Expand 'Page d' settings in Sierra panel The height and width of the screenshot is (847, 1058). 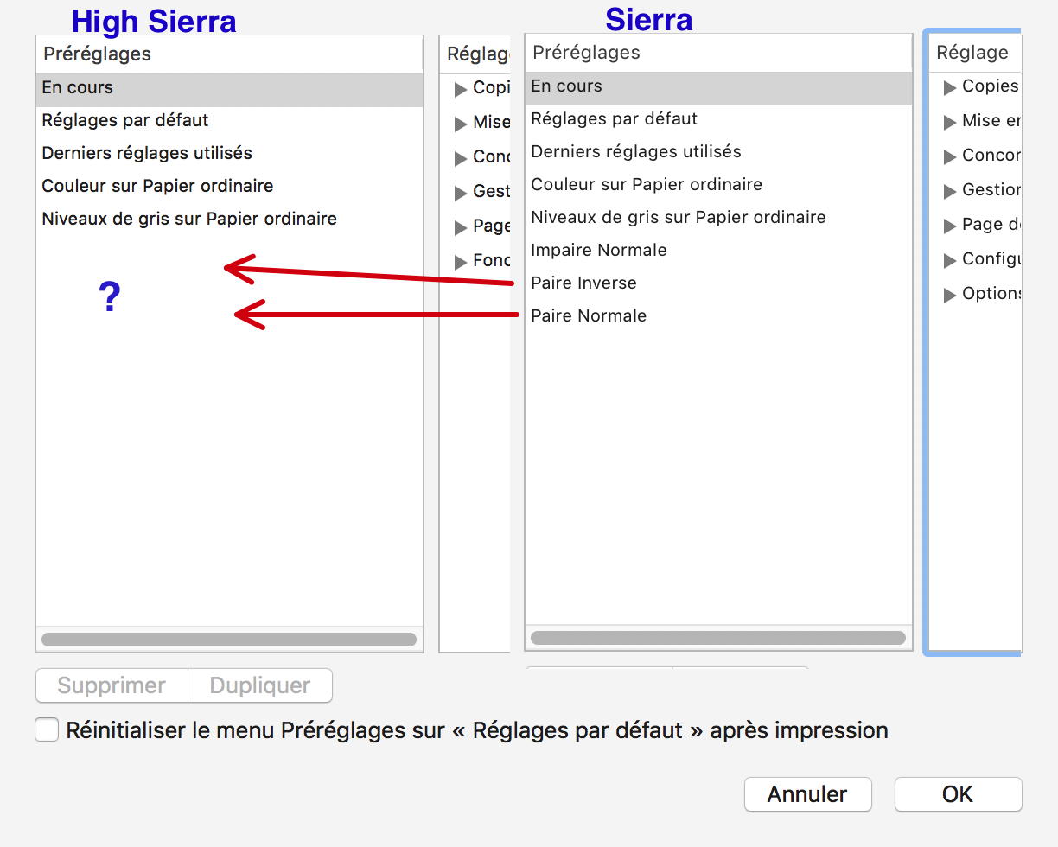click(949, 226)
